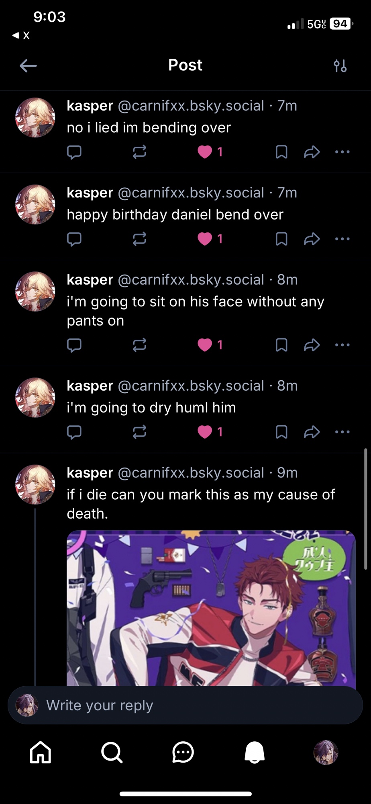Viewport: 371px width, 804px height.
Task: Go to the Home tab
Action: (x=41, y=752)
